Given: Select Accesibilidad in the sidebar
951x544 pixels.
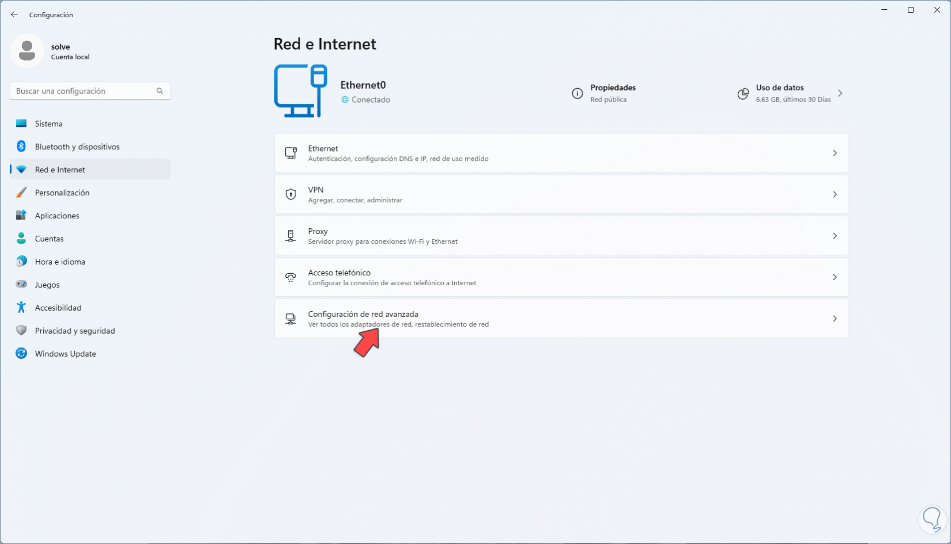Looking at the screenshot, I should click(90, 308).
